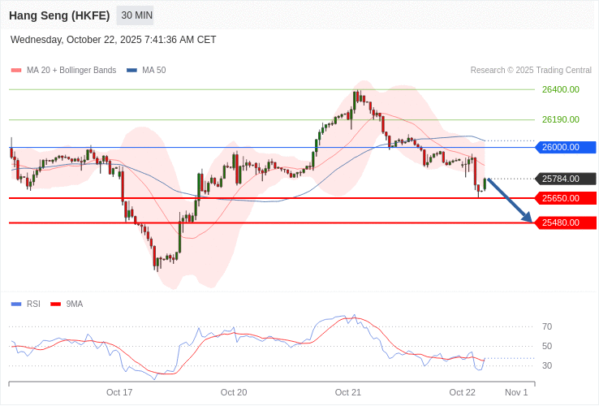Click the MA 50 legend color swatch
The width and height of the screenshot is (599, 406).
131,71
